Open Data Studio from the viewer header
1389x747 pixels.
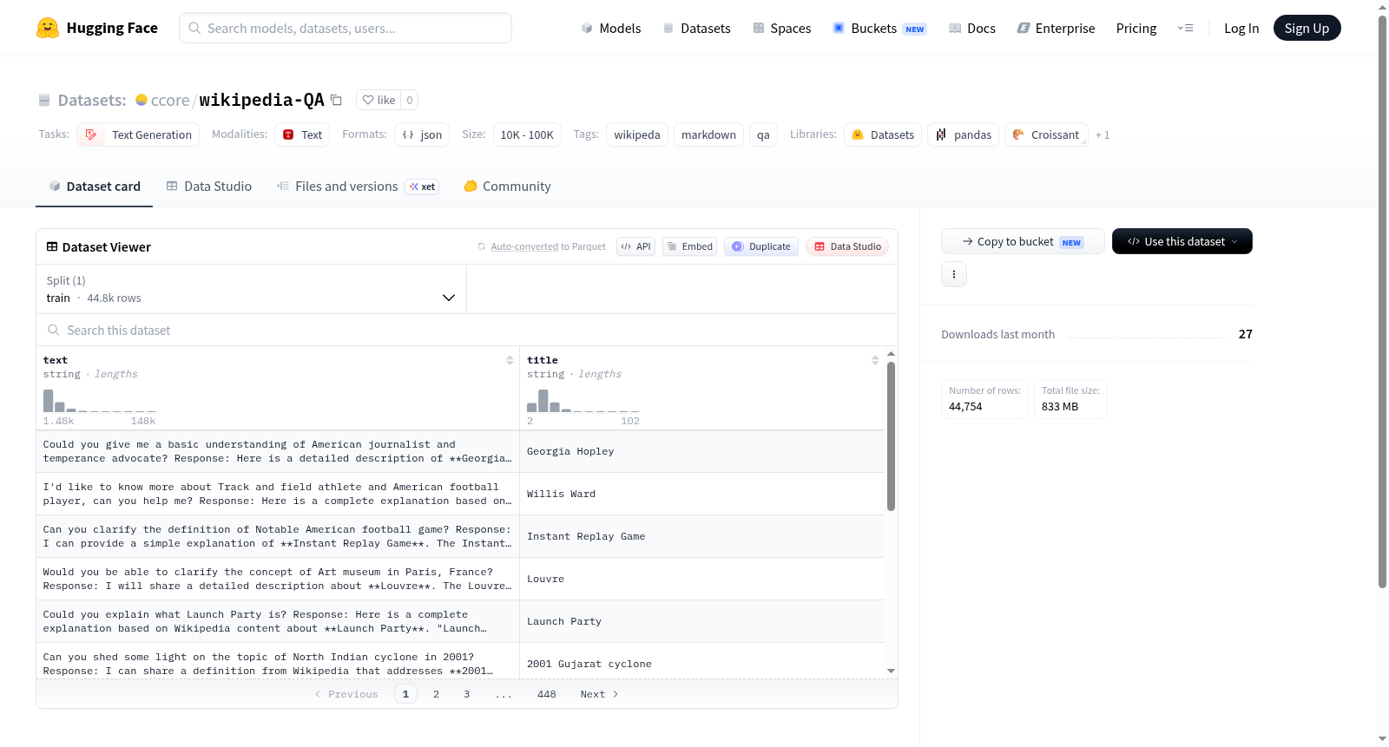pyautogui.click(x=847, y=246)
